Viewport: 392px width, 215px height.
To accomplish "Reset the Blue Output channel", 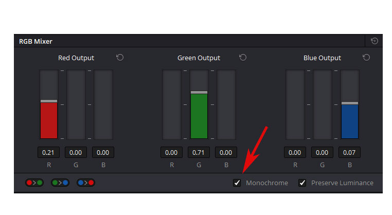I will point(366,58).
